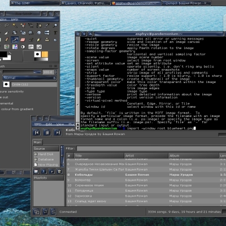Choose the Zoom magnifier tool
The width and height of the screenshot is (226, 226).
[55, 25]
